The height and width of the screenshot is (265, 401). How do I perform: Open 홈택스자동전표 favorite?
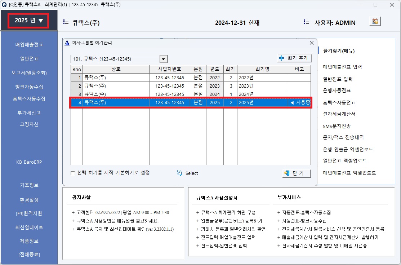[x=339, y=103]
